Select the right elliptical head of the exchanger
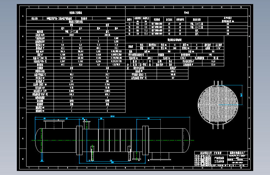 186,140
